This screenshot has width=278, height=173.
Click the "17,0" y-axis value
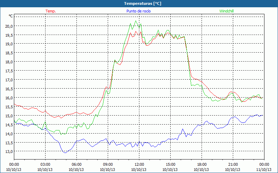click(x=9, y=80)
